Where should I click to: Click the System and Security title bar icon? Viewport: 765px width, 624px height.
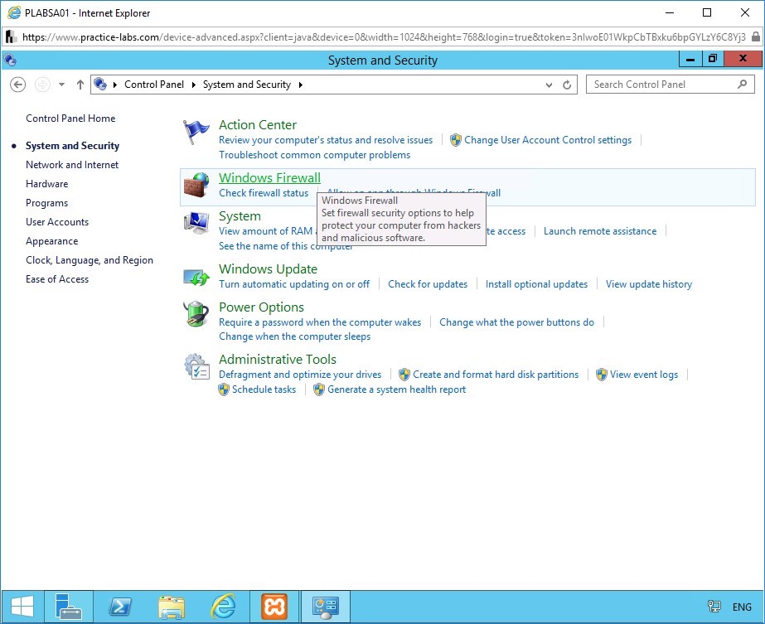click(10, 60)
